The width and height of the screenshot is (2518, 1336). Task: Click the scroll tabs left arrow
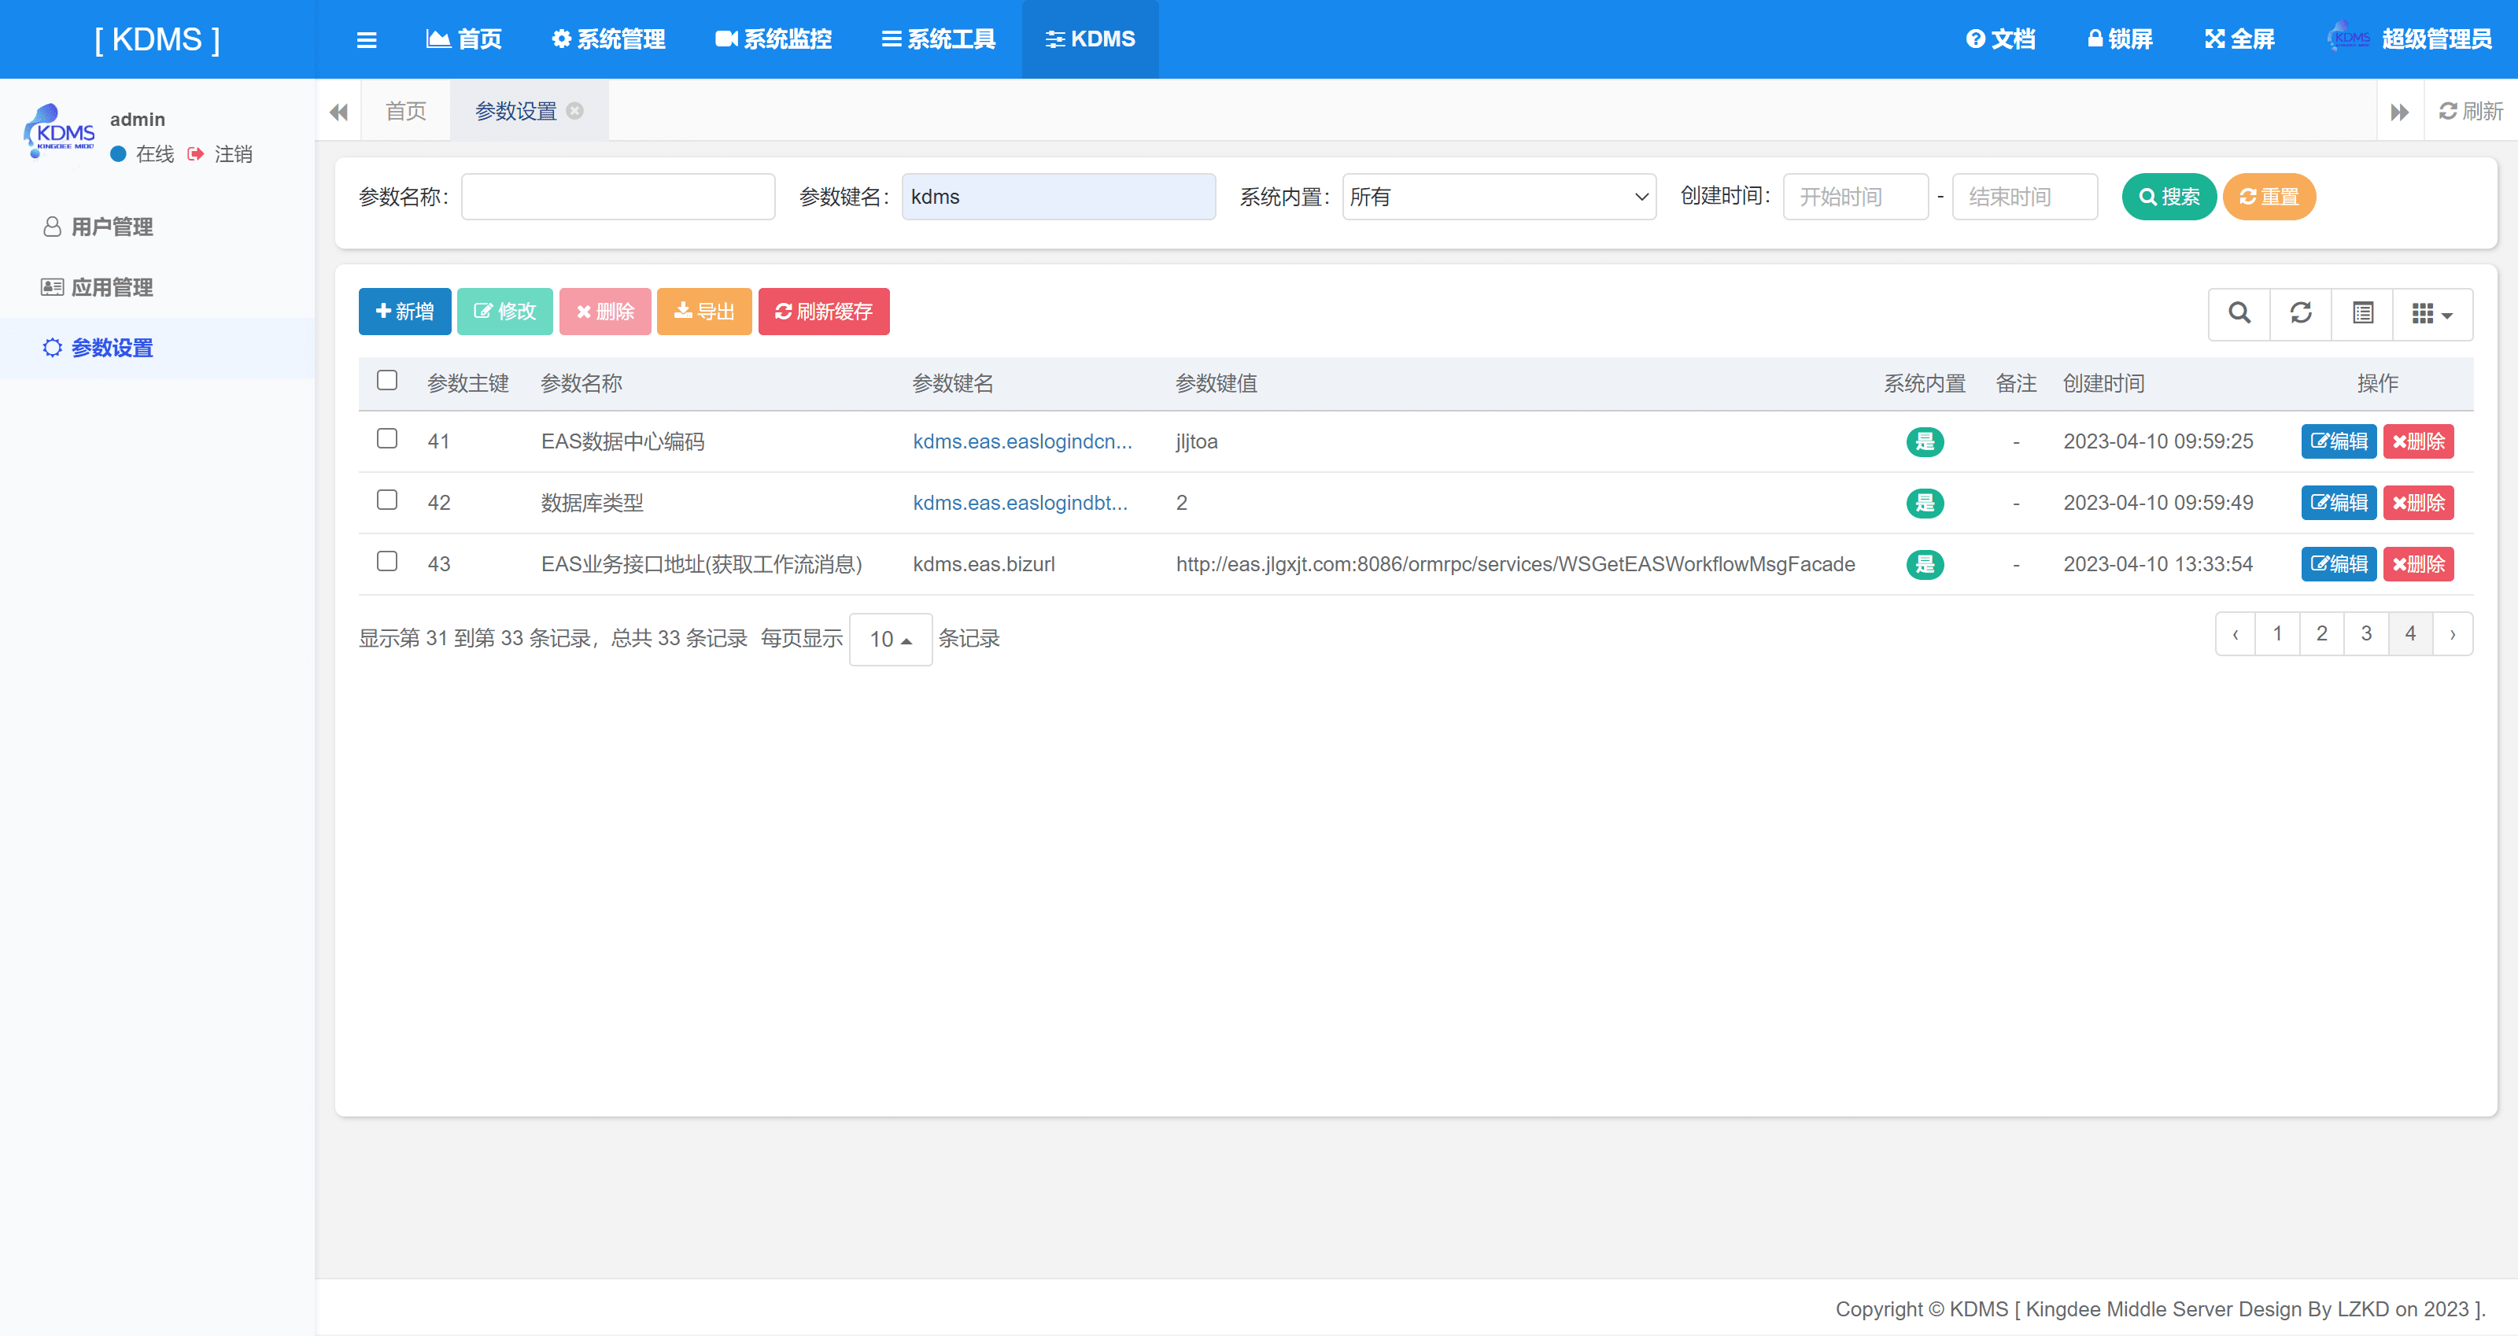click(339, 112)
